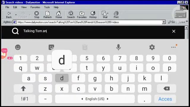Tap the letter q key

[x=20, y=68]
